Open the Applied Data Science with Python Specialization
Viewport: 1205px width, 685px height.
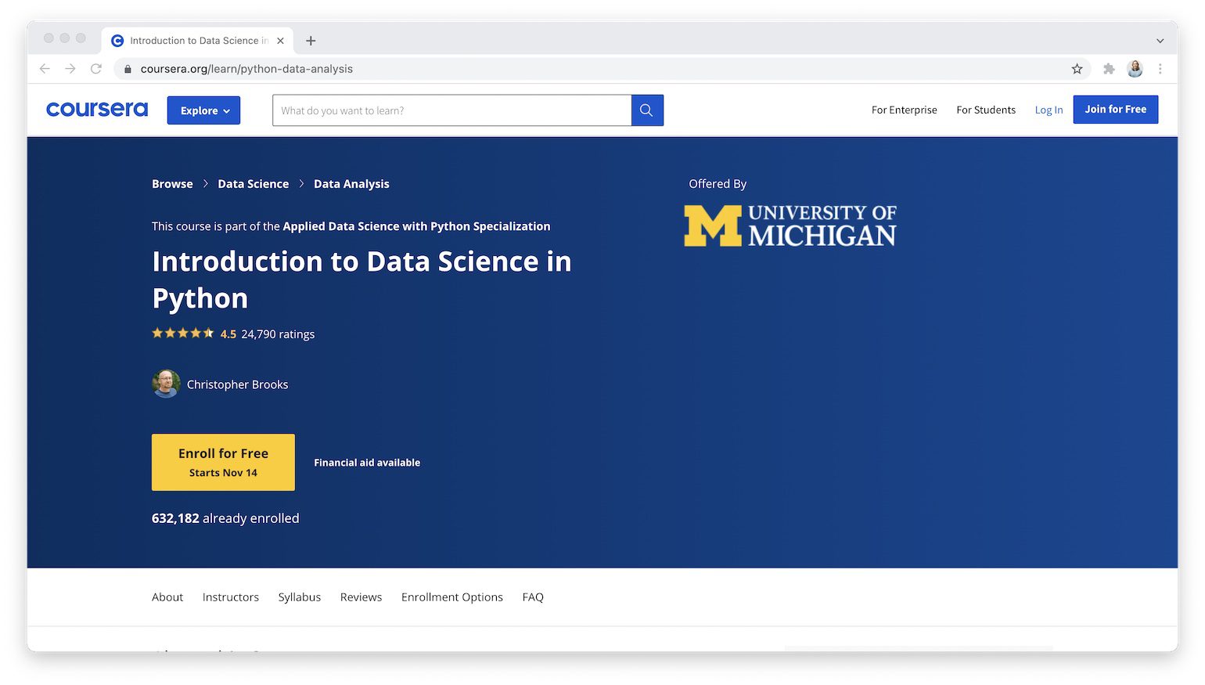tap(415, 226)
